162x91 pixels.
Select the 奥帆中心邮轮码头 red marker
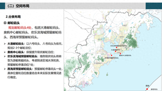click(x=120, y=54)
